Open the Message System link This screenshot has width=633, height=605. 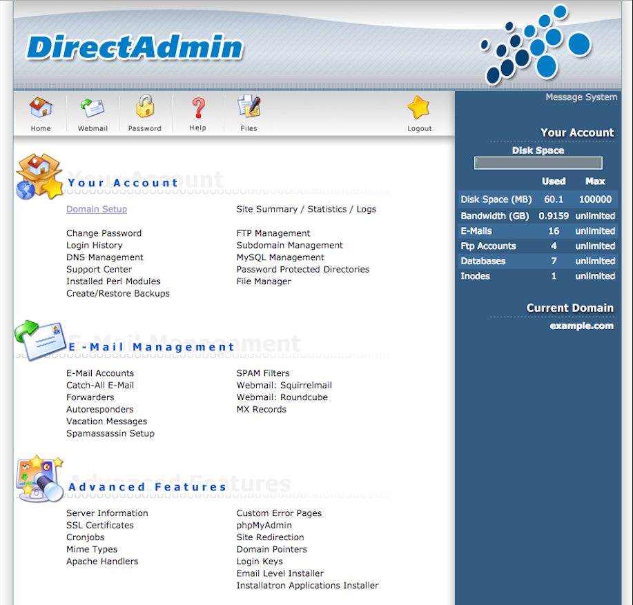point(581,97)
